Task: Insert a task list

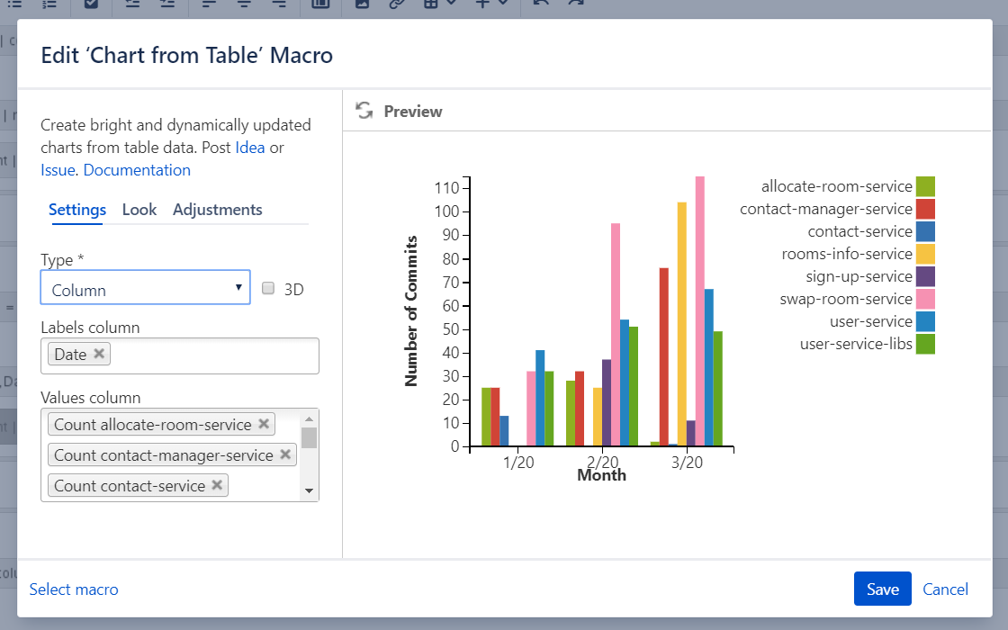Action: tap(91, 4)
